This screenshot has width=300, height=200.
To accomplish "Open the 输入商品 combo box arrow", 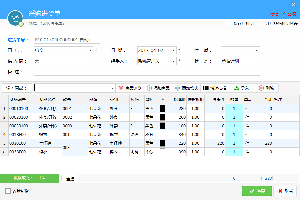I will click(x=113, y=88).
